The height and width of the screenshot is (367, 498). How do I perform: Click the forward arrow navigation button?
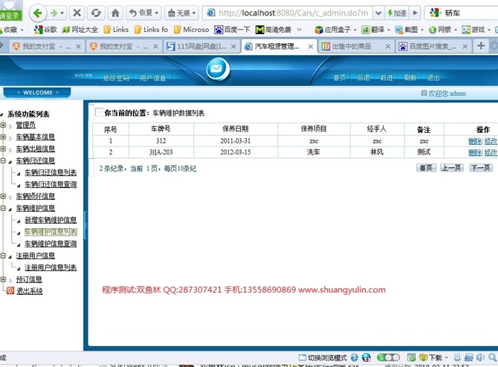point(54,13)
